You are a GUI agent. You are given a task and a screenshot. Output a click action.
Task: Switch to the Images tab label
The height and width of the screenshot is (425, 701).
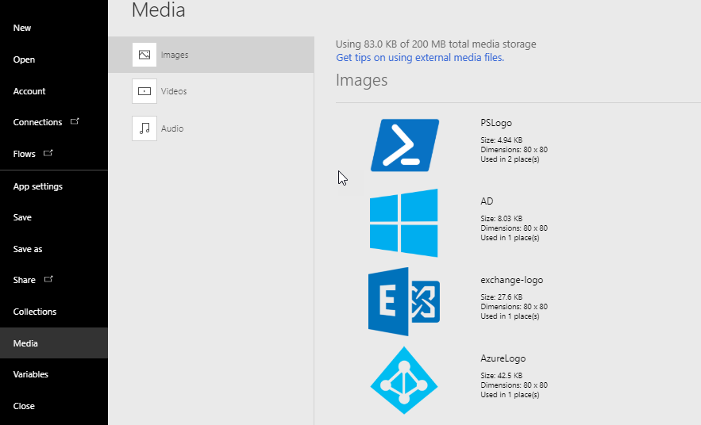point(175,55)
